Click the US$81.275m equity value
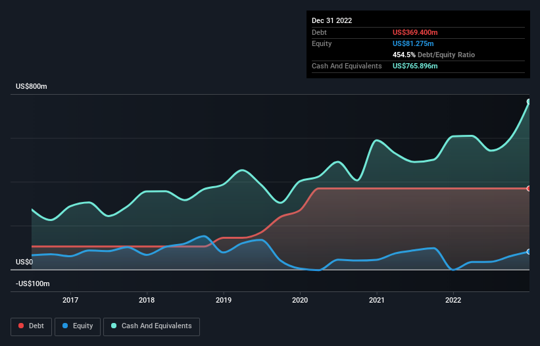The width and height of the screenshot is (540, 346). pos(413,43)
